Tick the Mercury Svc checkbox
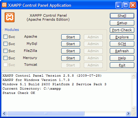The width and height of the screenshot is (138, 118). (5, 58)
